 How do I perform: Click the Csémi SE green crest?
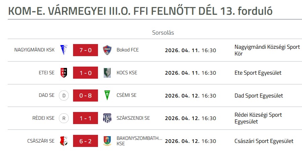pos(107,95)
